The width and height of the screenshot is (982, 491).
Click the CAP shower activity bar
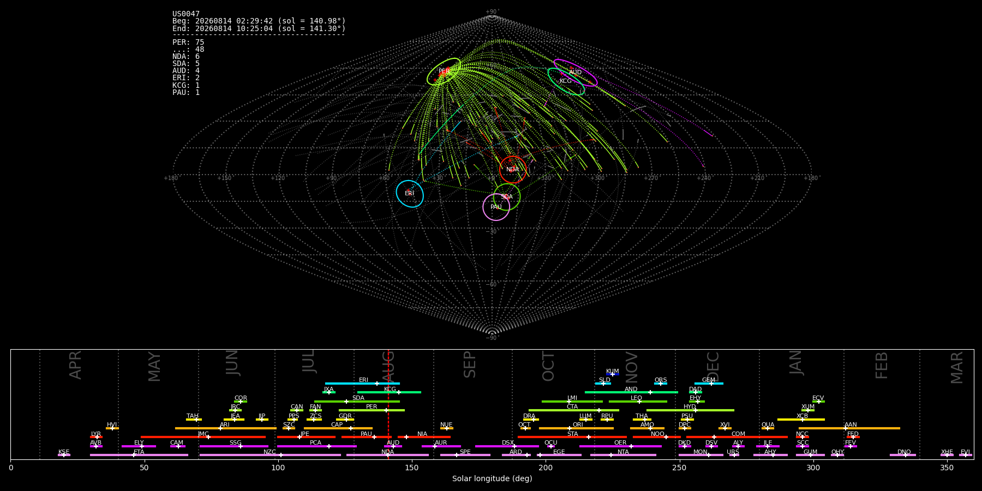(338, 428)
